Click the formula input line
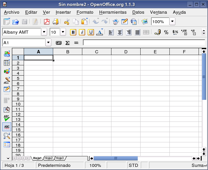 (x=144, y=42)
